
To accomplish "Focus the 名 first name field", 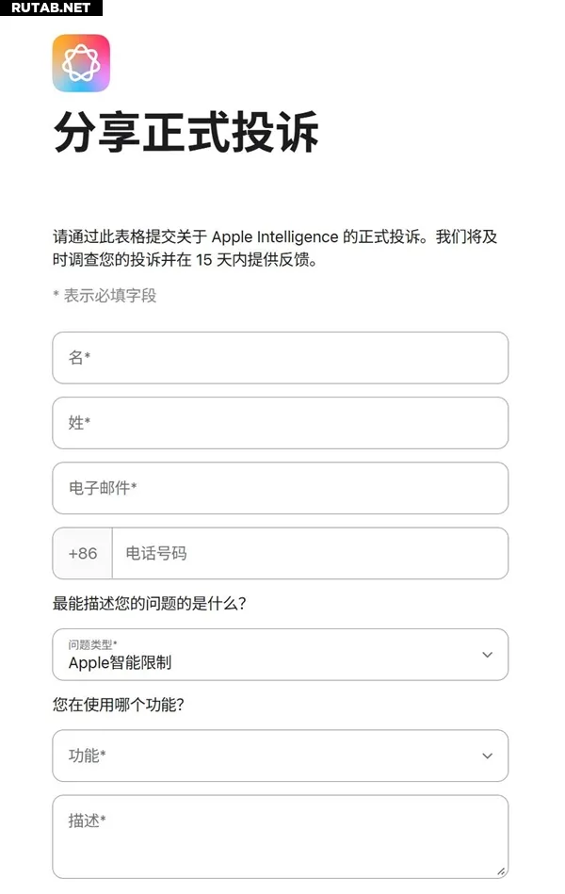I will (x=280, y=358).
